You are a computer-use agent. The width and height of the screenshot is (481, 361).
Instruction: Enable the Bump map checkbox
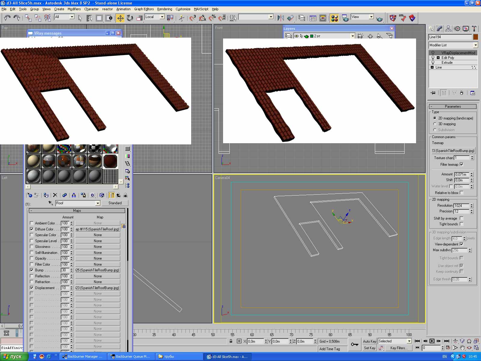pos(32,270)
